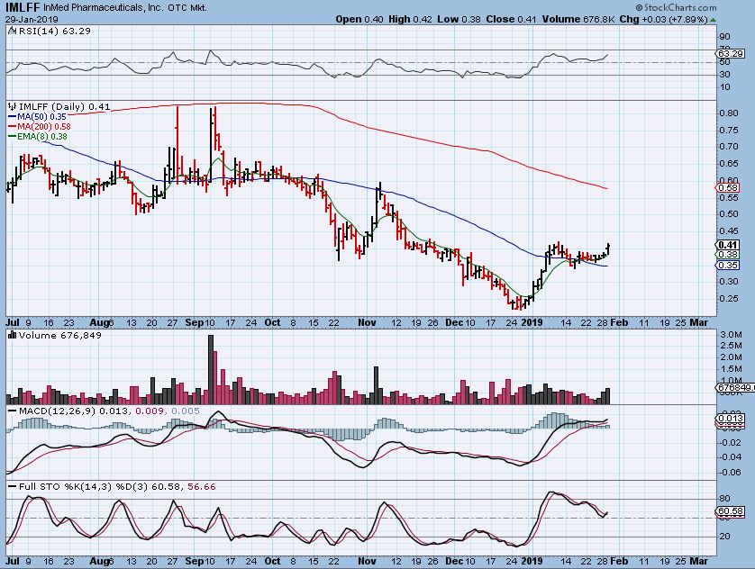
Task: Click the 2.0M volume axis label
Action: pyautogui.click(x=731, y=357)
